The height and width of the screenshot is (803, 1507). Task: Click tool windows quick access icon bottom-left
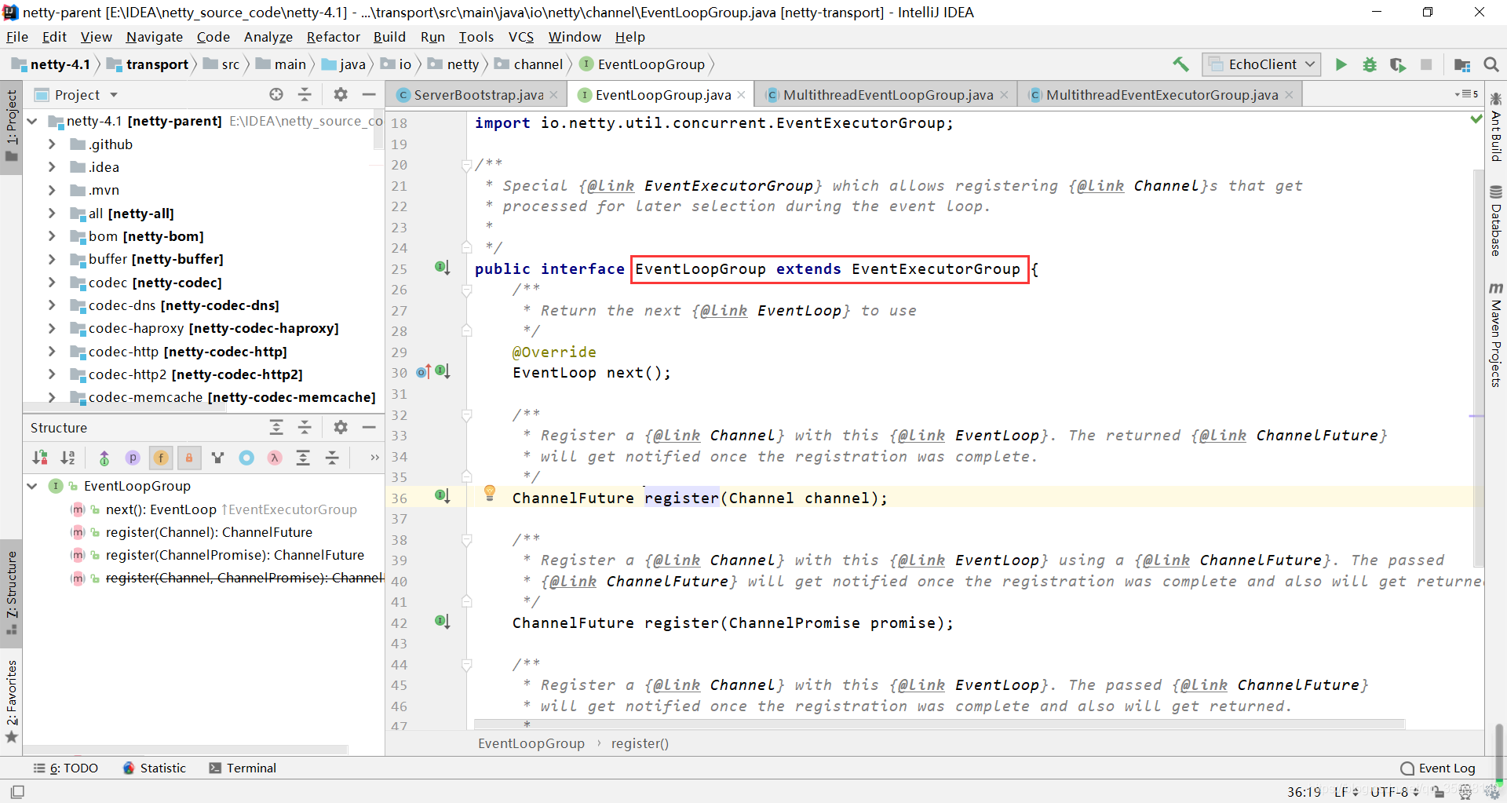pyautogui.click(x=17, y=792)
